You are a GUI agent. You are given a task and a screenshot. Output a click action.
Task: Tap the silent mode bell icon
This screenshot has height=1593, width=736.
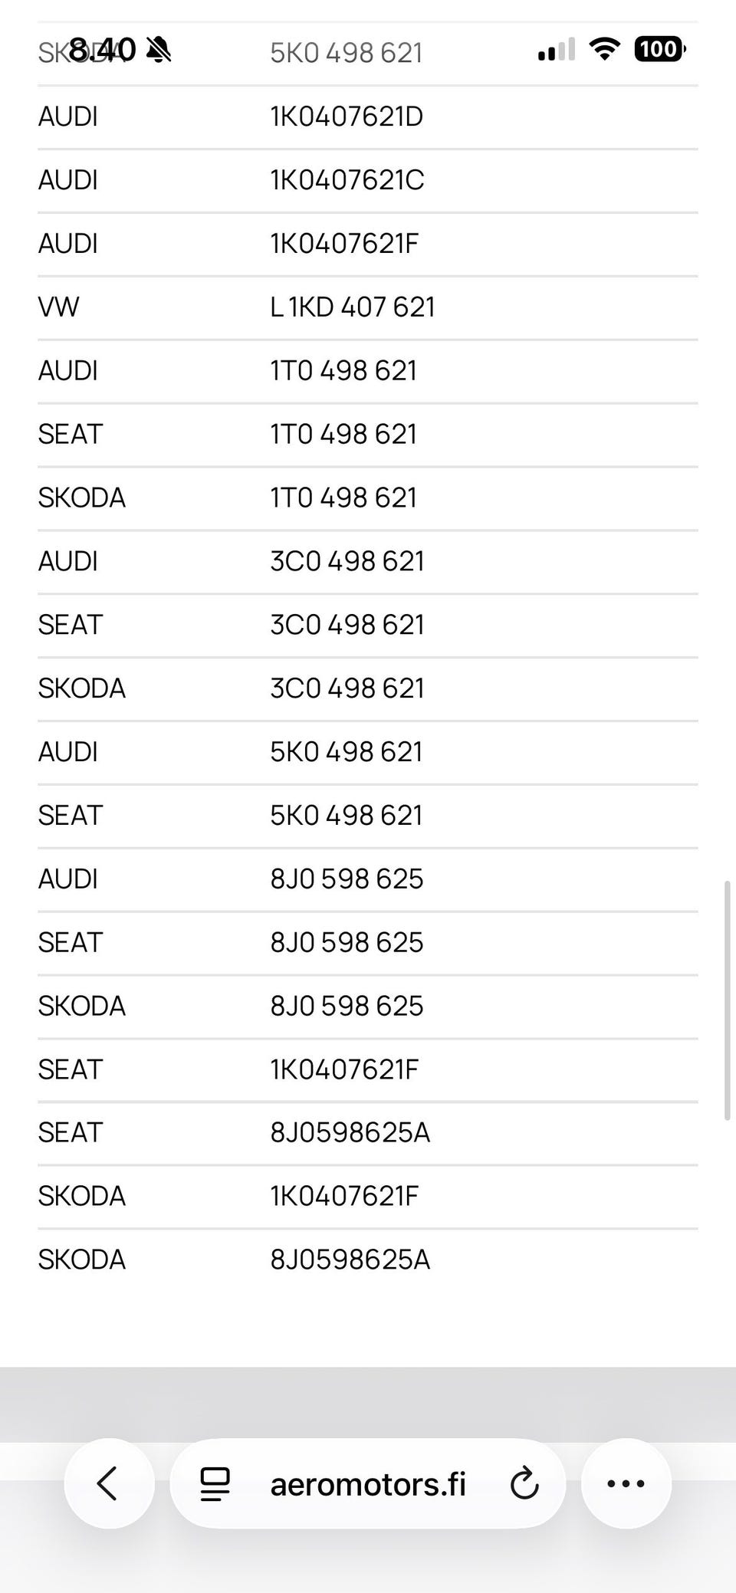(159, 51)
